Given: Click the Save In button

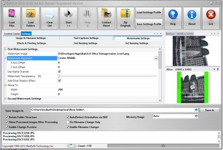Looking at the screenshot, I should point(209,110).
